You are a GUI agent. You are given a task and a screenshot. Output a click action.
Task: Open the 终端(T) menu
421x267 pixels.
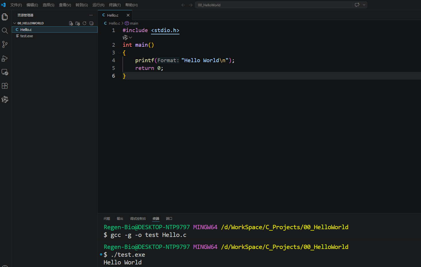point(115,5)
